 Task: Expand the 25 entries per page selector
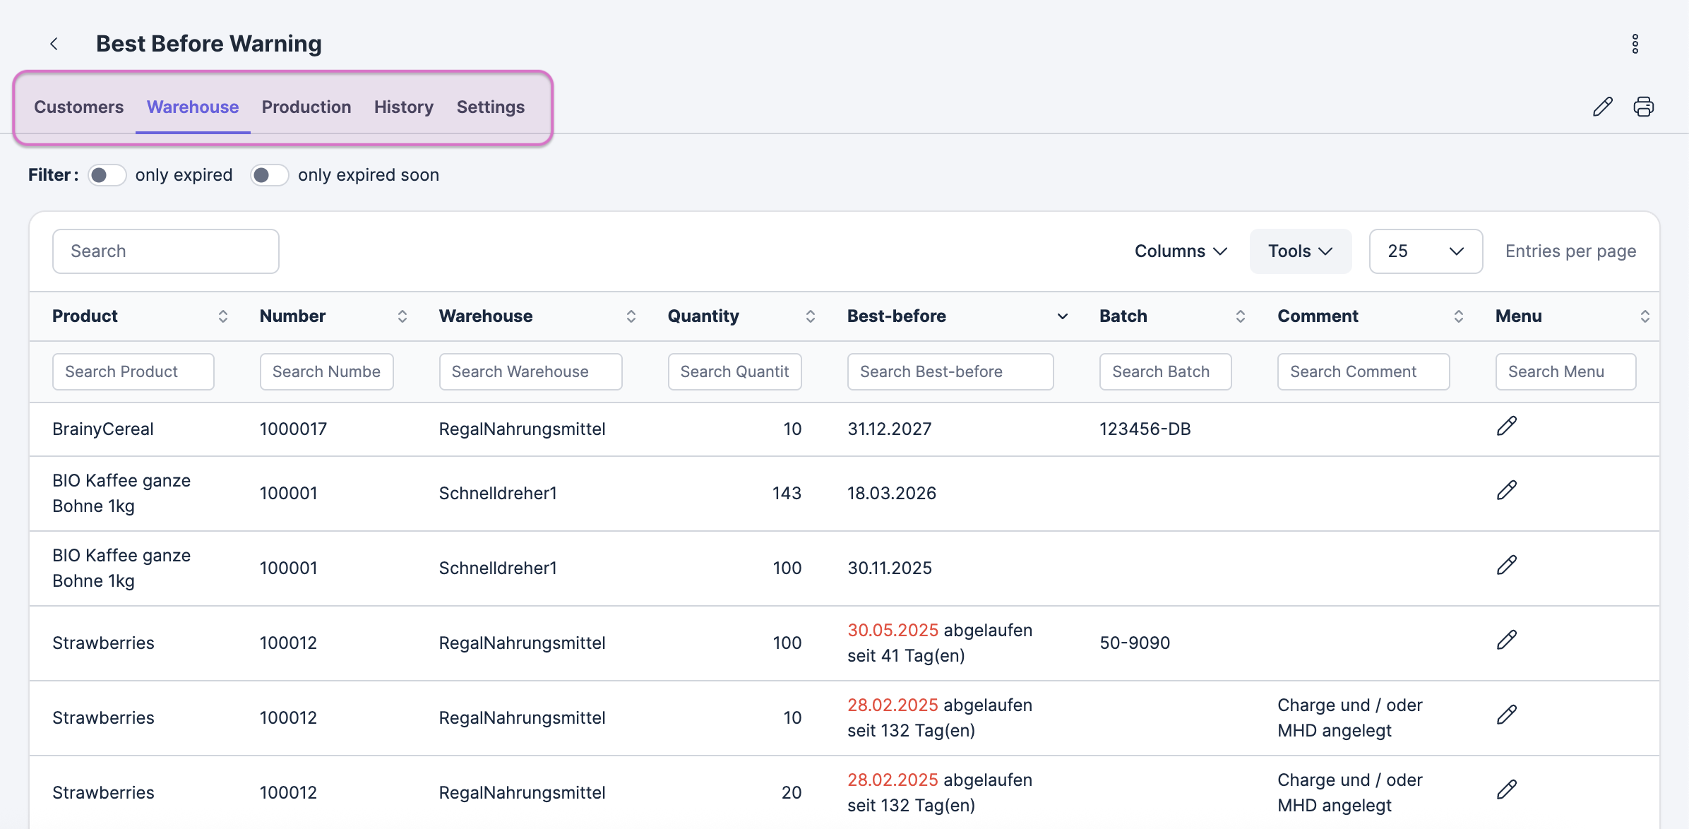1425,251
